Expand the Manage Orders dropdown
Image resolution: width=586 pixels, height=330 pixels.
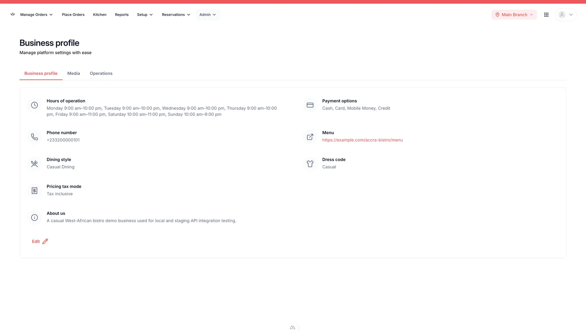pyautogui.click(x=36, y=15)
